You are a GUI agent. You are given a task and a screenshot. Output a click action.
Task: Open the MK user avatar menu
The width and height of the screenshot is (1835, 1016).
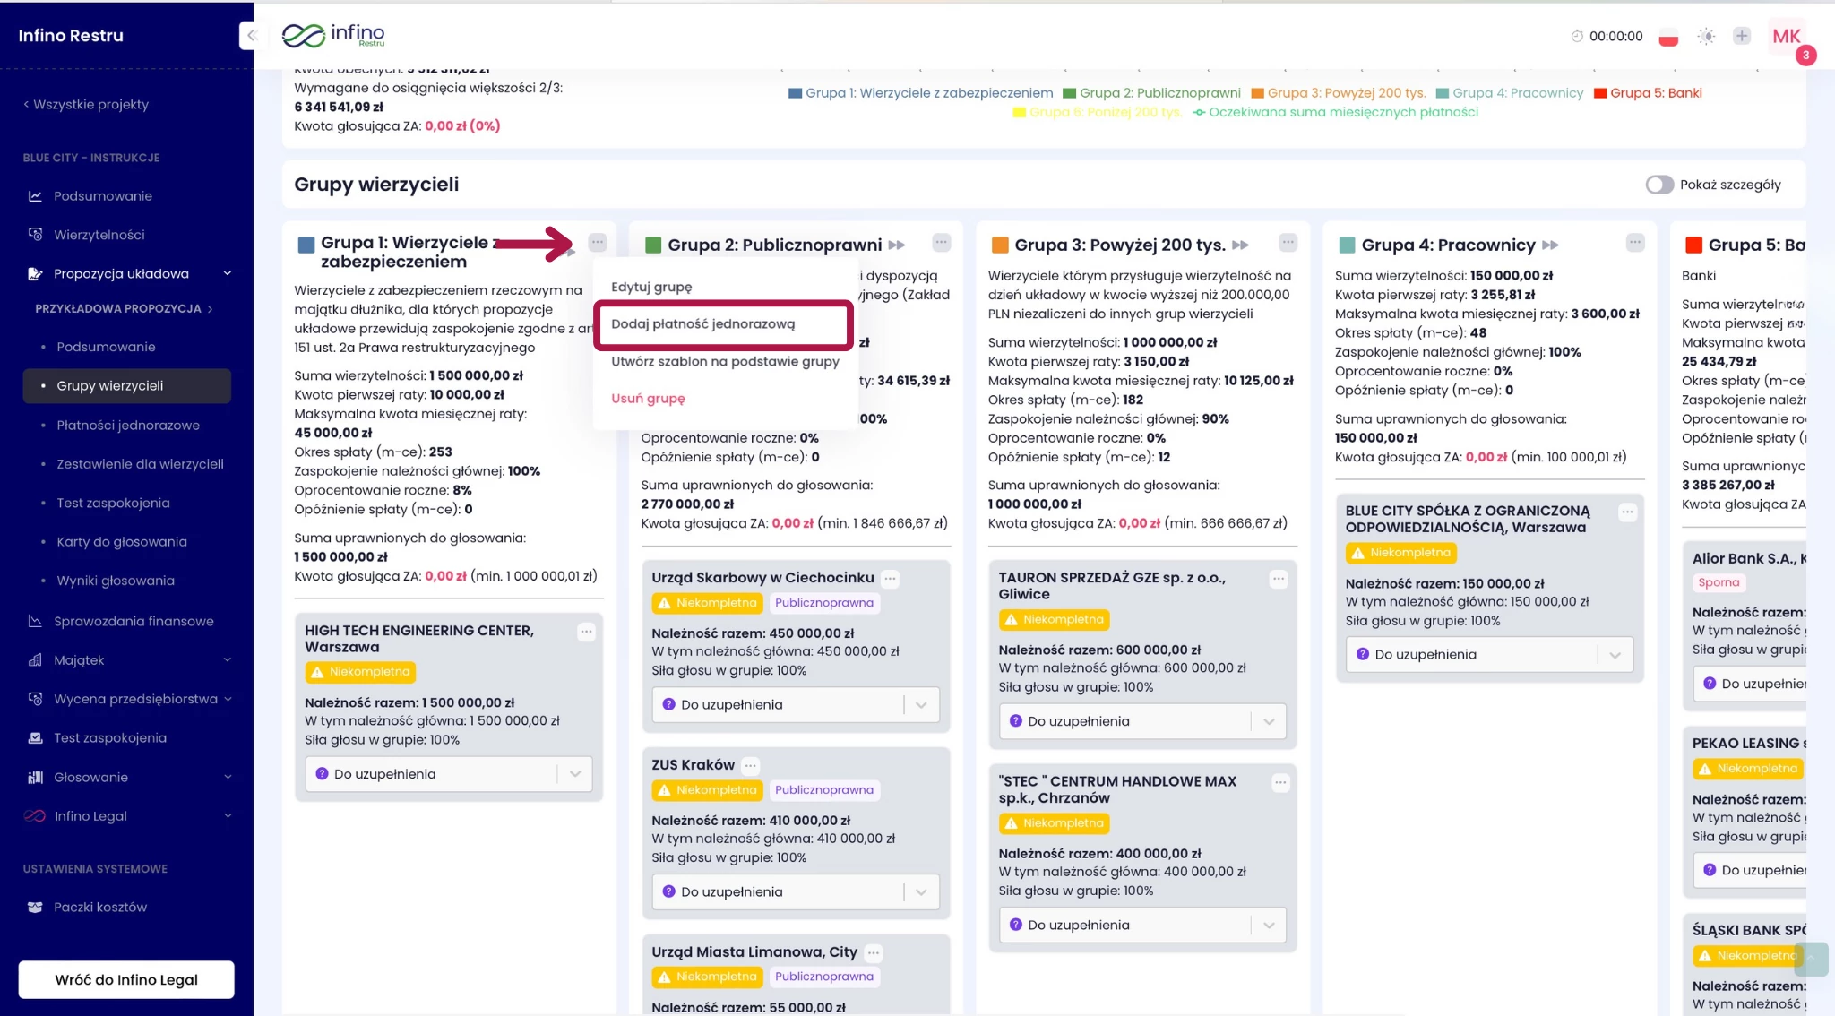(x=1786, y=37)
